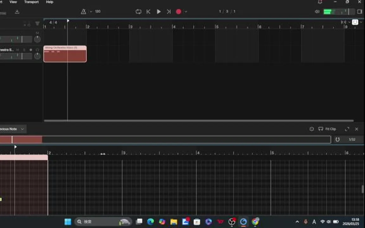Open Microsoft Edge from taskbar
The image size is (365, 228).
[x=150, y=222]
